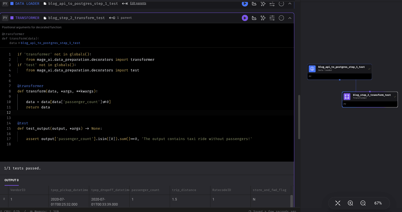This screenshot has height=212, width=402.
Task: Collapse the transformer block with its chevron
Action: pos(290,18)
